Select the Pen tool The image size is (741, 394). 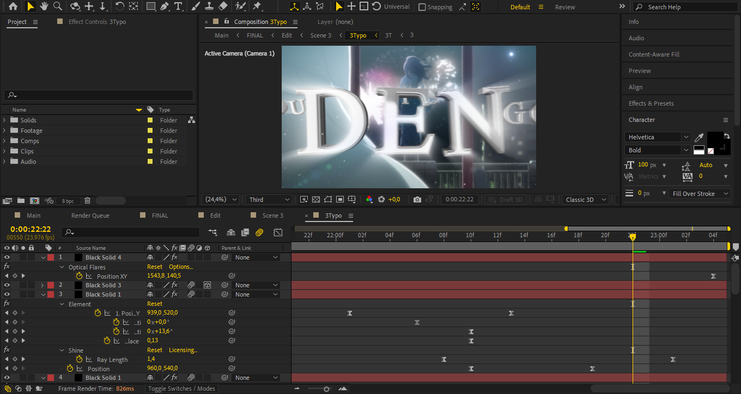point(165,7)
